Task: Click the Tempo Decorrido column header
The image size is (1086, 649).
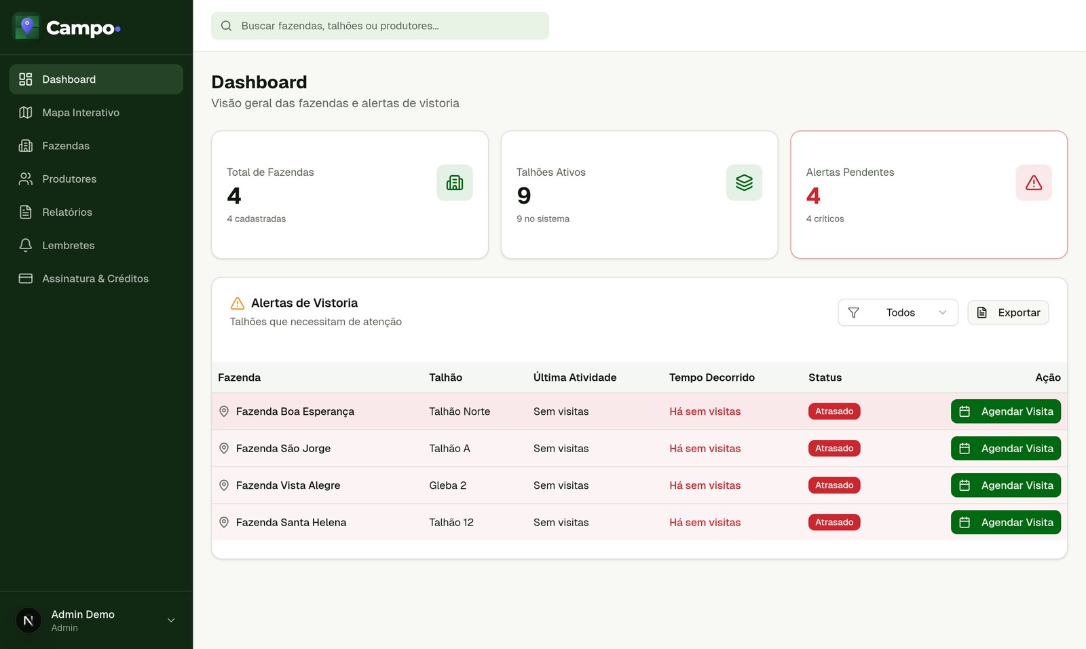Action: click(712, 377)
